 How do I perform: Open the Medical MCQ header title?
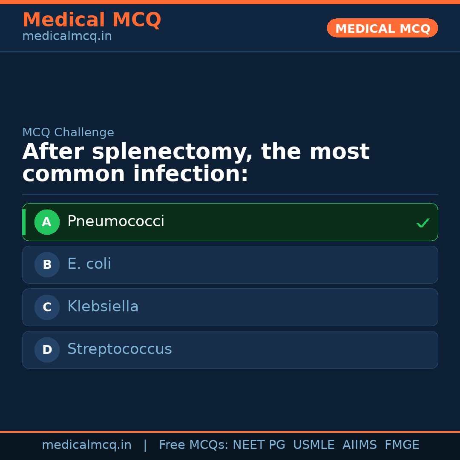click(x=92, y=20)
